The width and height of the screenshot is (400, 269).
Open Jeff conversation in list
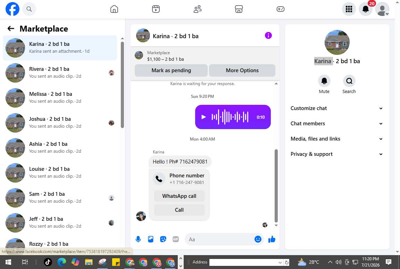click(x=60, y=222)
